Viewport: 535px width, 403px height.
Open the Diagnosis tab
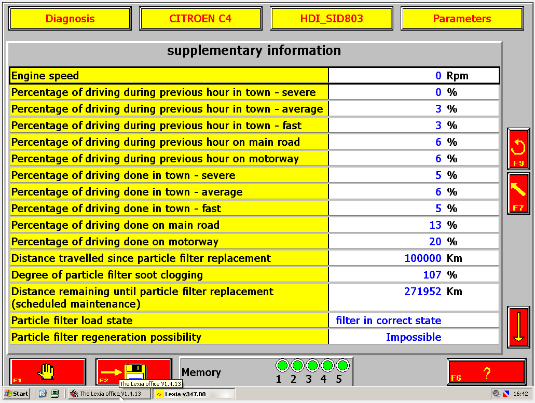pyautogui.click(x=70, y=18)
